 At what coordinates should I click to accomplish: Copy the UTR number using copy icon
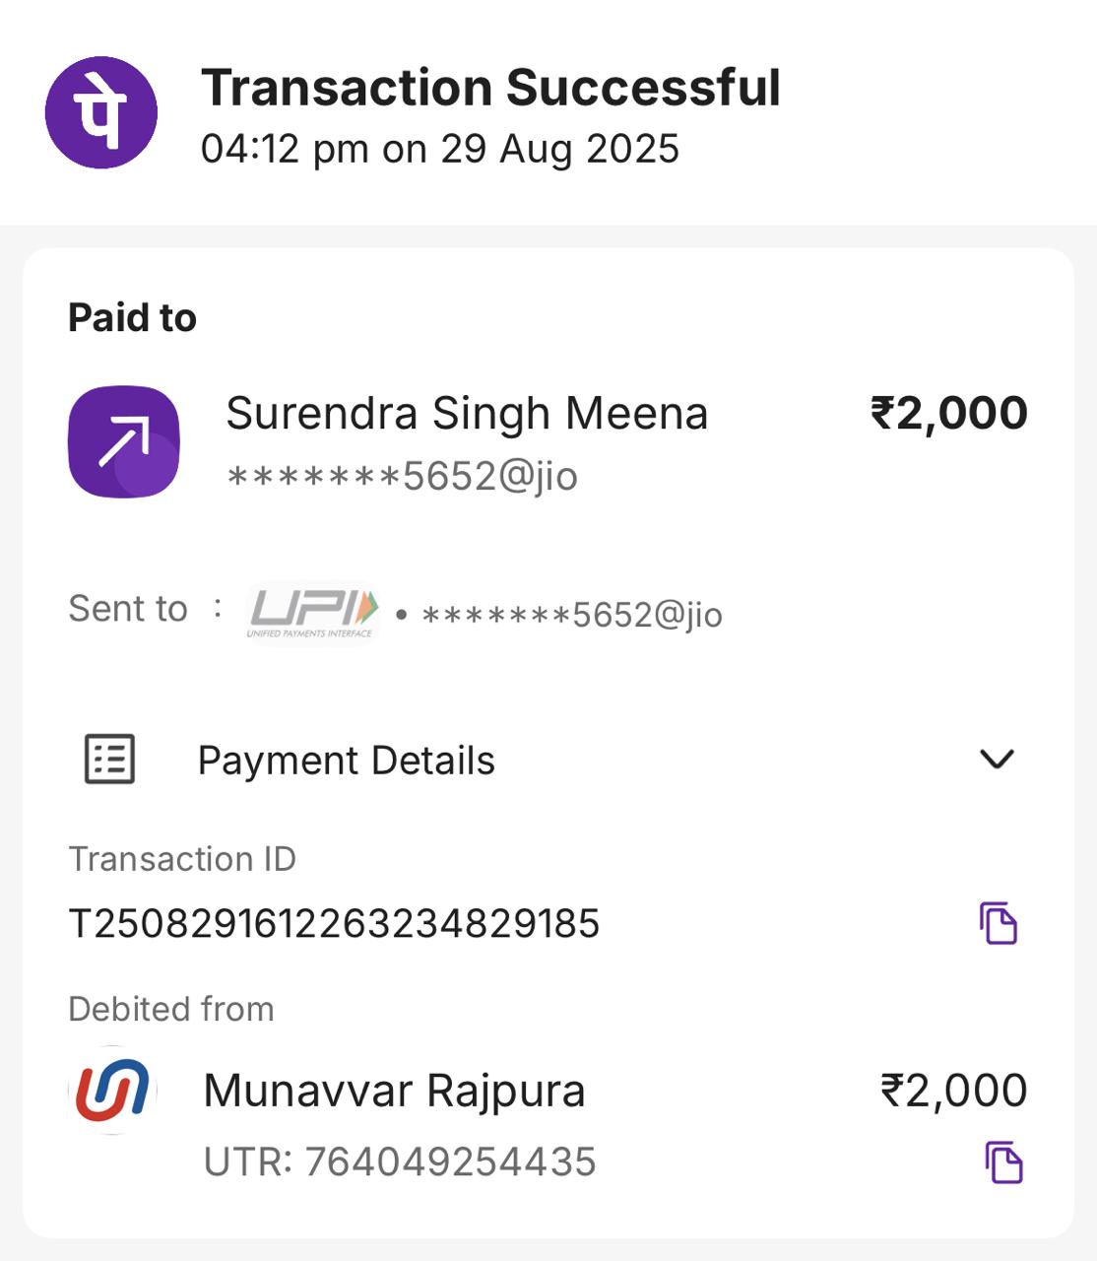tap(1003, 1161)
